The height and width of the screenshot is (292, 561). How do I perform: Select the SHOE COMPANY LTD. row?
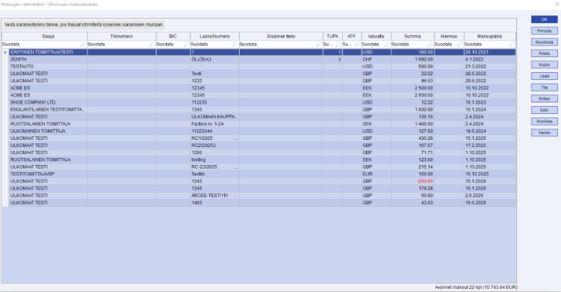(262, 102)
